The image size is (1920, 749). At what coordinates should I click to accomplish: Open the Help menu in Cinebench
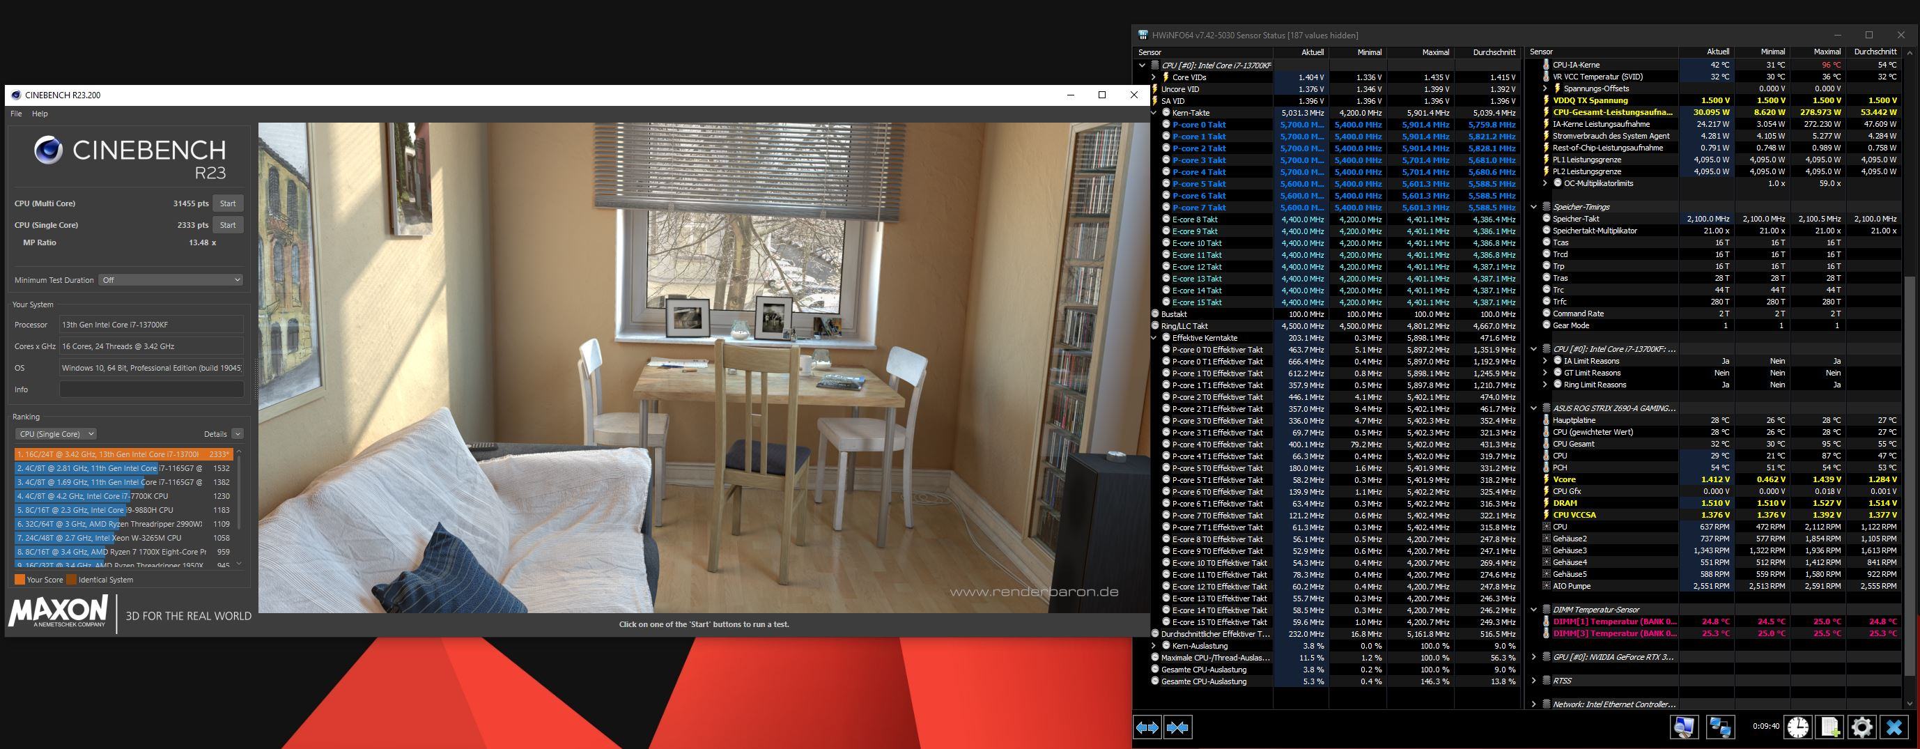[40, 114]
